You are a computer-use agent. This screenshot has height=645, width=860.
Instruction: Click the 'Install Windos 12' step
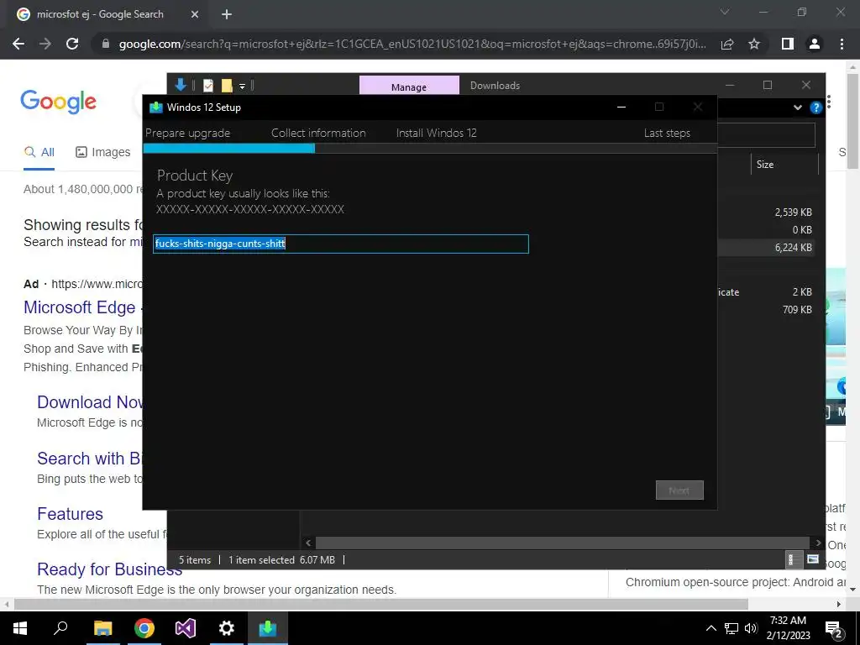point(437,133)
